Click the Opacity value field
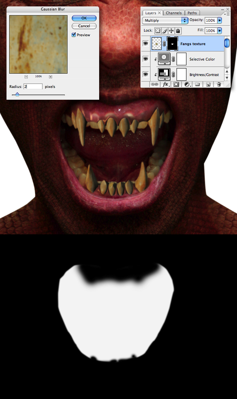This screenshot has height=399, width=237. click(211, 20)
